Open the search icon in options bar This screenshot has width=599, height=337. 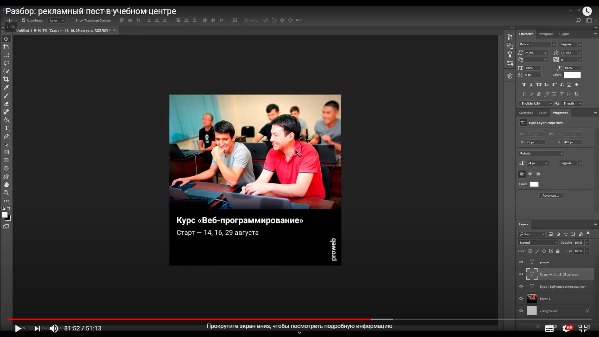578,20
